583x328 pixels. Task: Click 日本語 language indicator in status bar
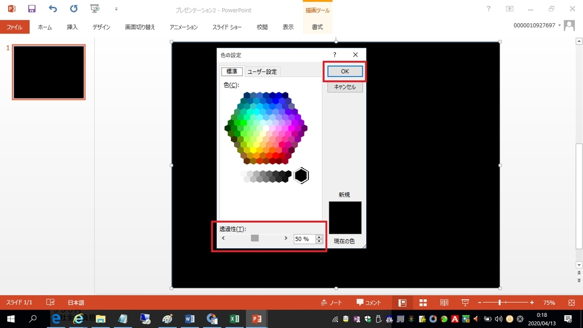point(76,302)
